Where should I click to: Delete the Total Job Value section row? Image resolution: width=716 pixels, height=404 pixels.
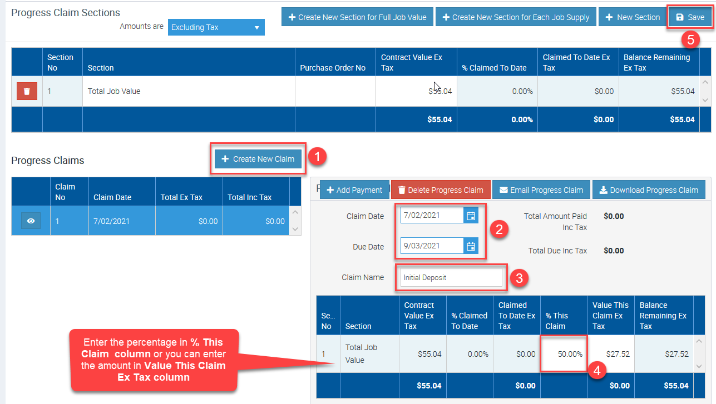(27, 91)
